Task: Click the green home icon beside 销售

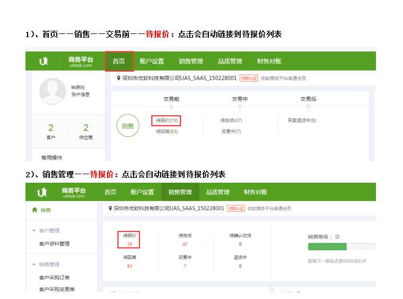Action: pos(34,210)
